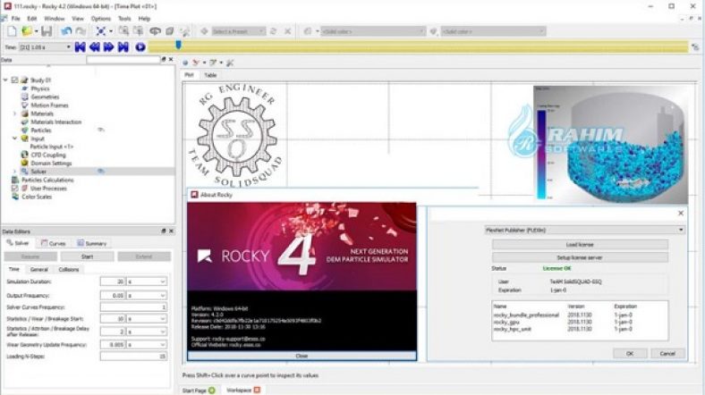Toggle Solver row visibility eye icon

pyautogui.click(x=101, y=171)
